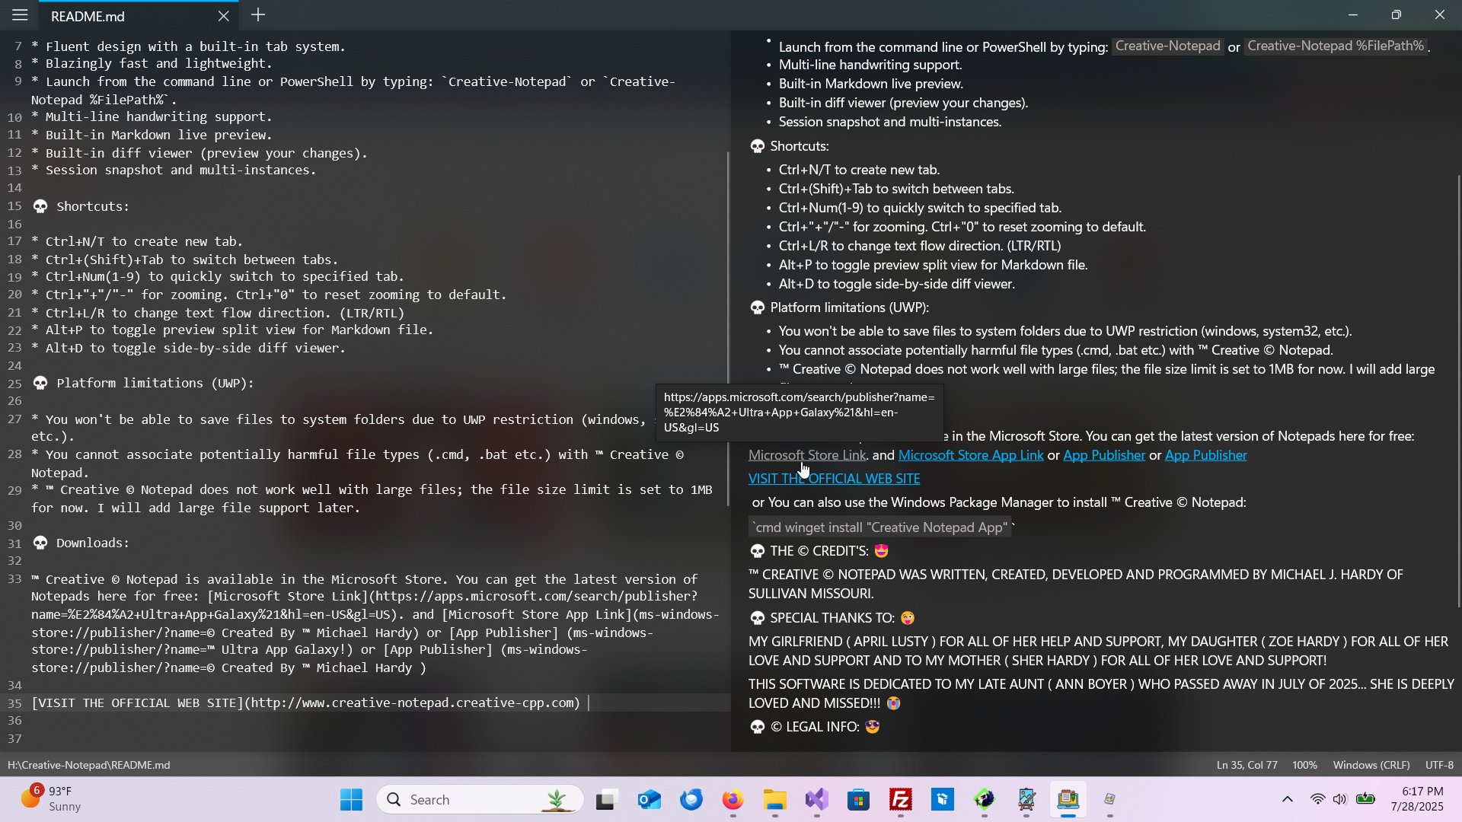
Task: Click 'THE © CREDIT'S:' heading in preview
Action: (x=819, y=551)
